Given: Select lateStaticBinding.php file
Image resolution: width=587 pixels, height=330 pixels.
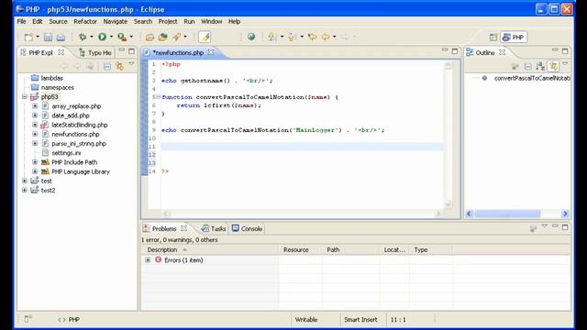Looking at the screenshot, I should (80, 125).
